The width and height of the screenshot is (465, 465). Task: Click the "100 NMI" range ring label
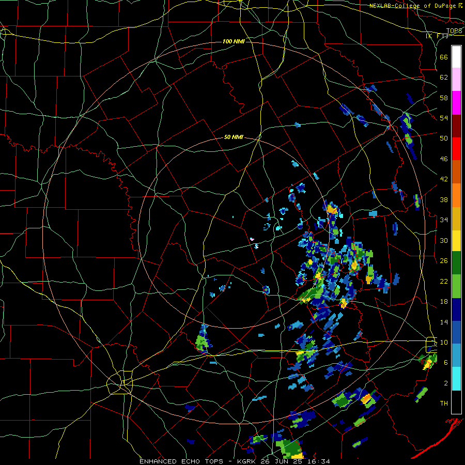pos(234,41)
